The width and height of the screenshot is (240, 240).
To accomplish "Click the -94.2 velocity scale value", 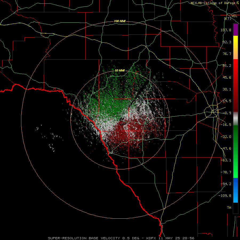I will (226, 184).
